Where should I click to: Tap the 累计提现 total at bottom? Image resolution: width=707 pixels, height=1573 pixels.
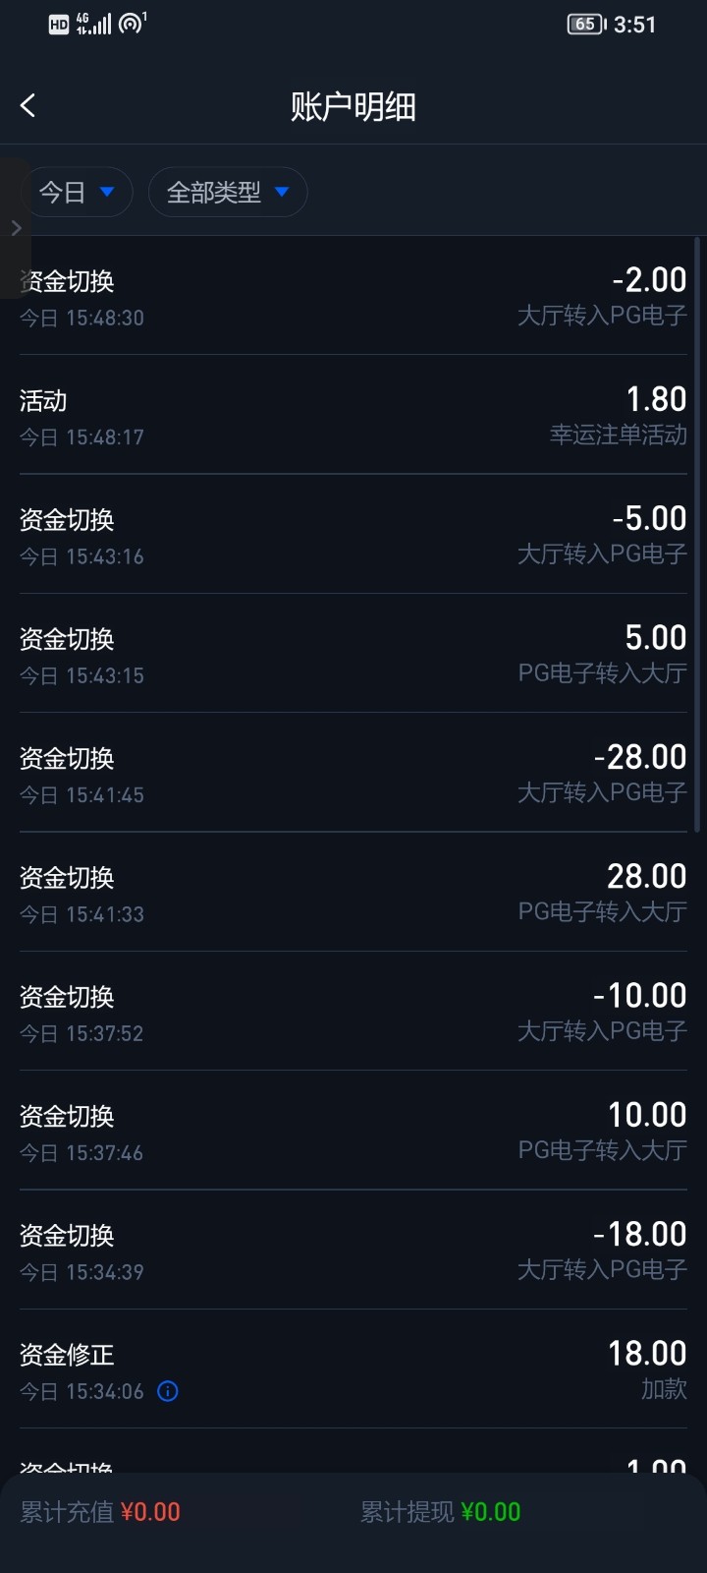click(x=440, y=1512)
